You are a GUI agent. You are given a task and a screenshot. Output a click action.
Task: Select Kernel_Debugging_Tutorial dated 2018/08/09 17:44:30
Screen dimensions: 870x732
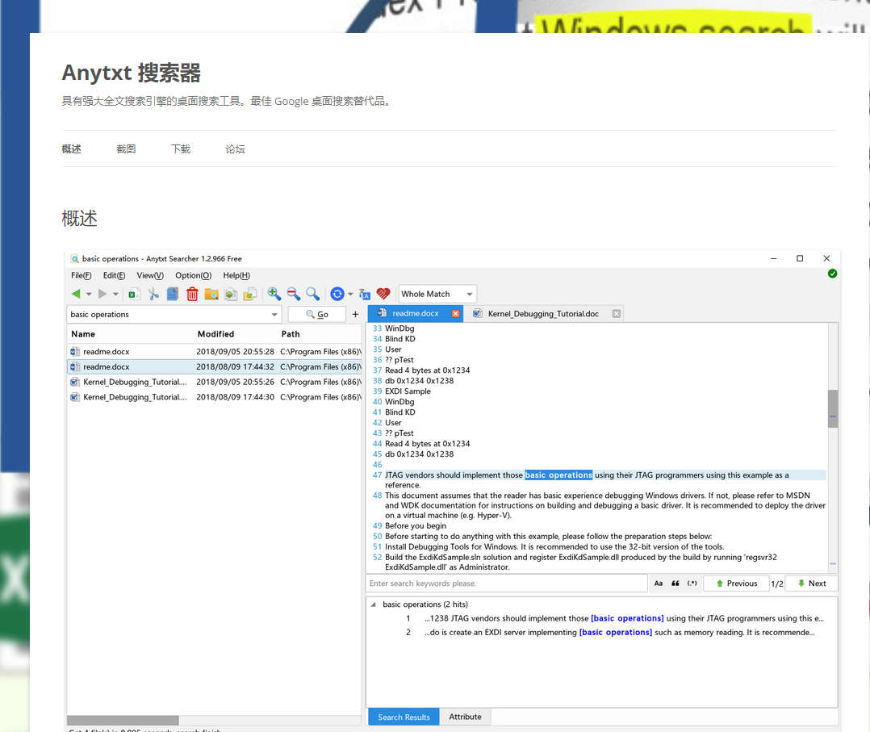(215, 397)
